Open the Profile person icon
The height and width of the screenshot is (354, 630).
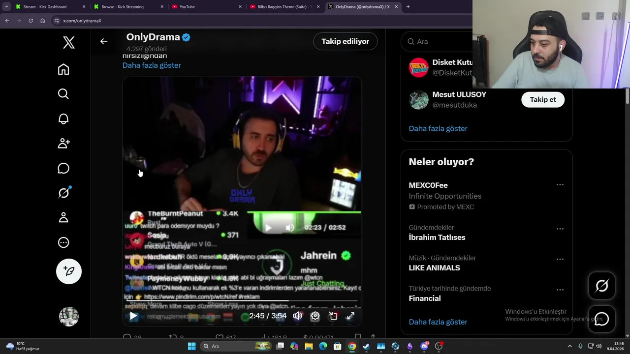(x=63, y=217)
